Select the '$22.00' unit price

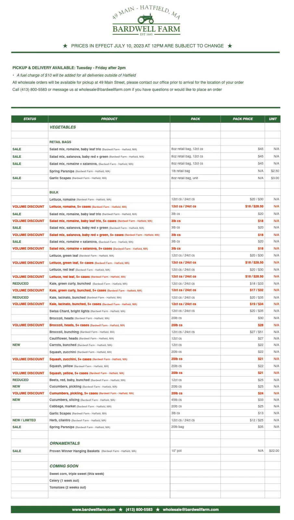tap(274, 451)
